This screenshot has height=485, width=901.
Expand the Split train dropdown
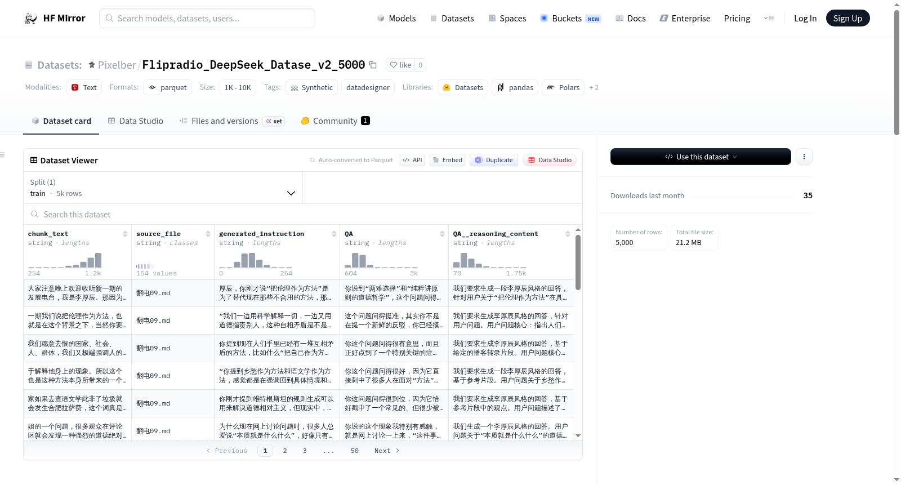pos(163,188)
